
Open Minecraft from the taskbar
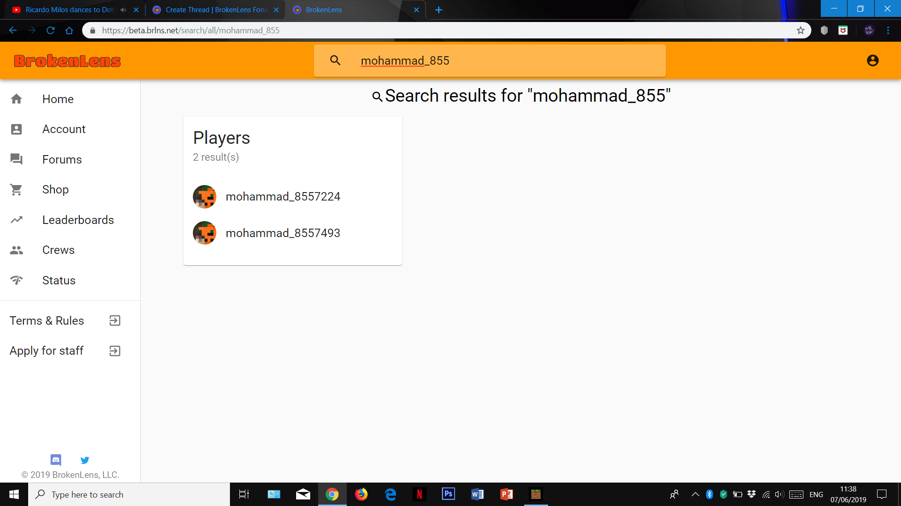(x=536, y=494)
